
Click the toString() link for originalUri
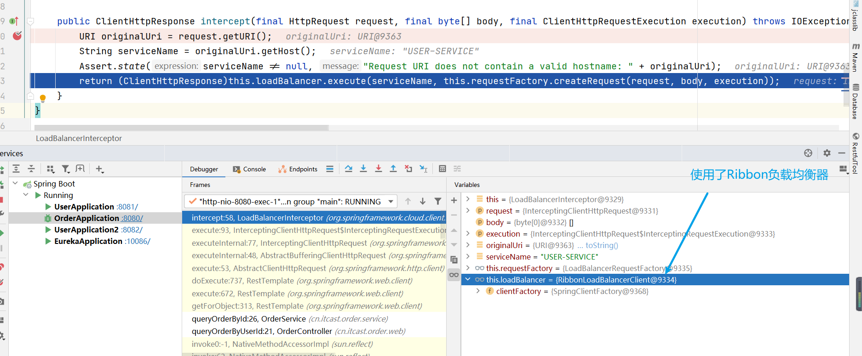point(602,245)
